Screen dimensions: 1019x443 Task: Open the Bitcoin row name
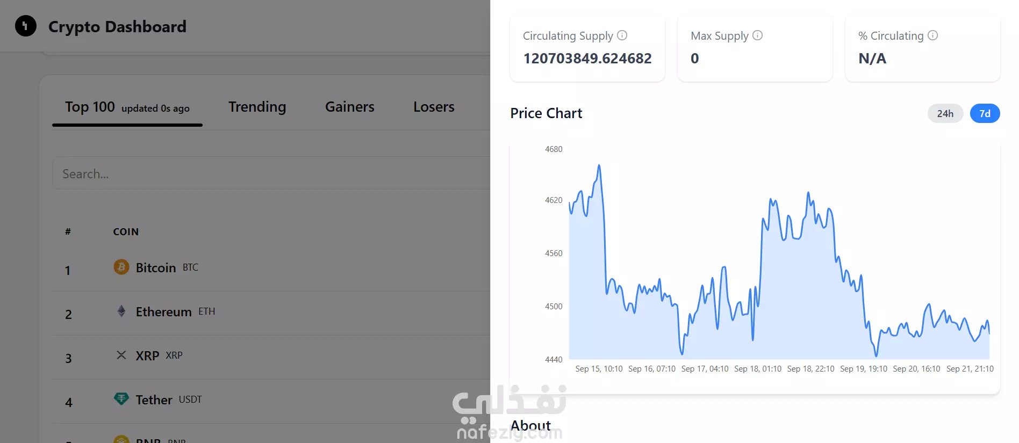click(x=156, y=267)
